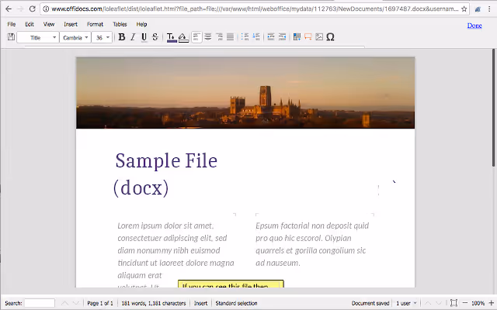497x310 pixels.
Task: Insert a table using toolbar icon
Action: 297,37
